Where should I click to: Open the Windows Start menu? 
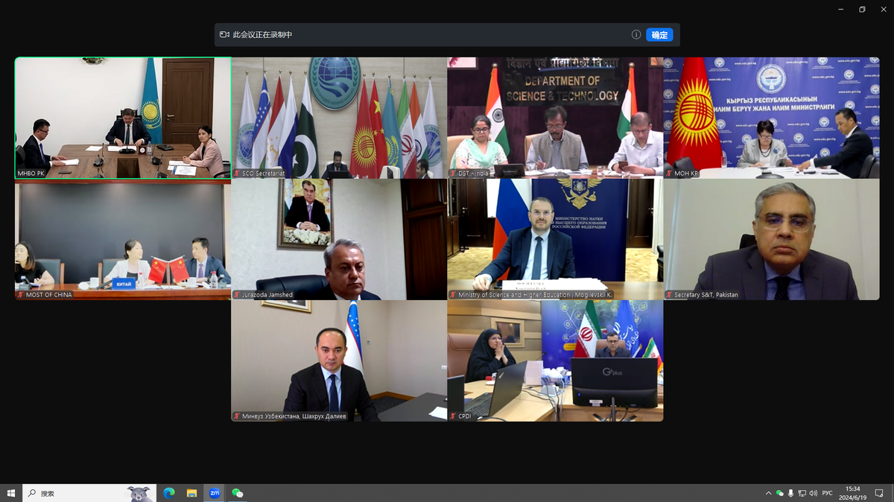point(13,492)
